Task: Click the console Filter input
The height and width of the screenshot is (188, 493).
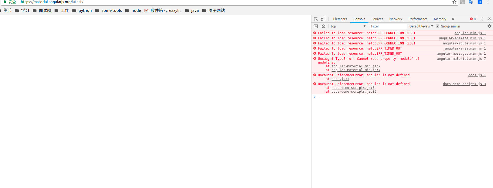Action: (388, 26)
